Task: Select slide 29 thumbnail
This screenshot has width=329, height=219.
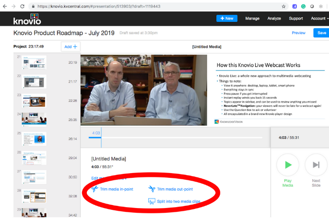Action: pos(34,212)
